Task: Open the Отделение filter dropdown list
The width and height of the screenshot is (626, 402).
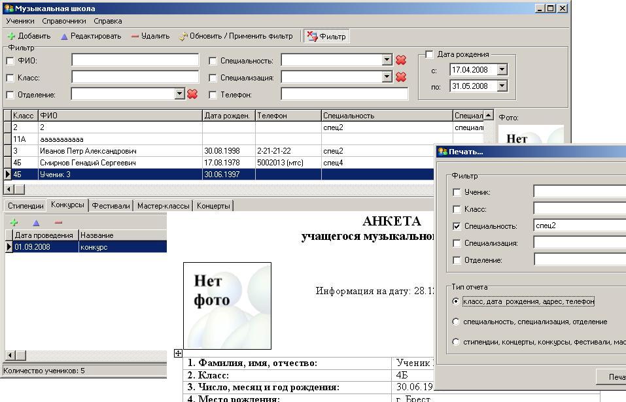Action: [180, 94]
